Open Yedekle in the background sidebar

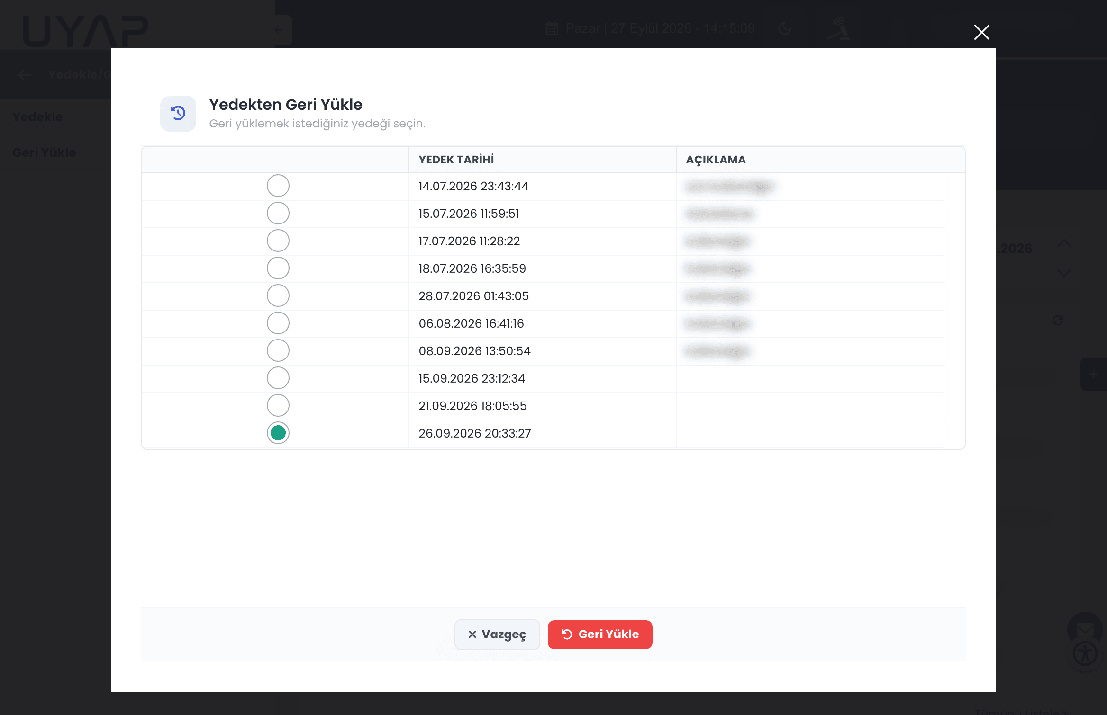37,117
